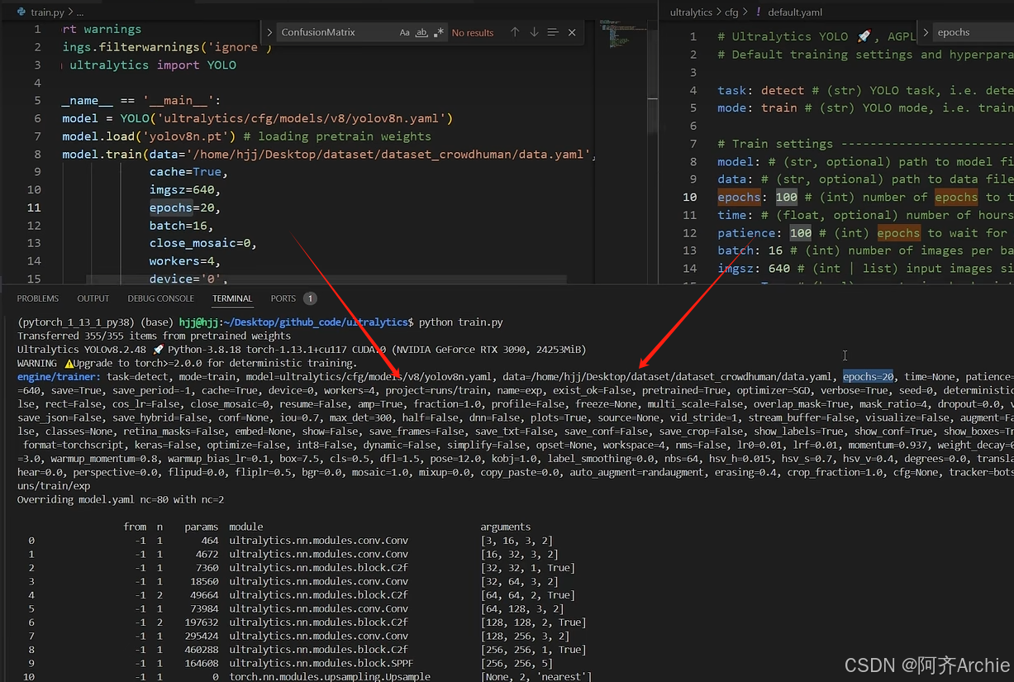Toggle Match Case in ConfusionMatrix find box
Viewport: 1014px width, 682px height.
pos(404,32)
